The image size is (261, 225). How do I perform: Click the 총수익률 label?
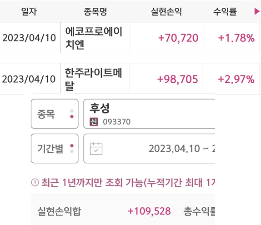(199, 211)
